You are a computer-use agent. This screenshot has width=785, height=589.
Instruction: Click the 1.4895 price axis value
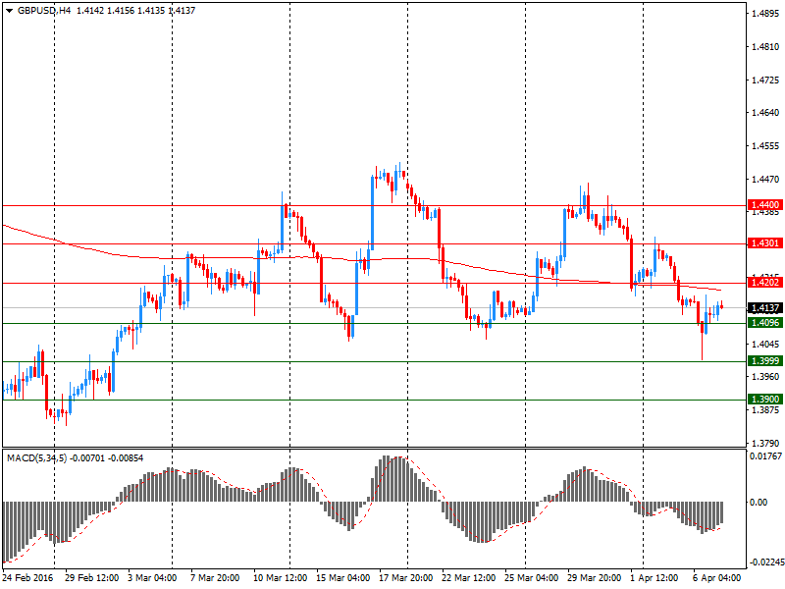(765, 14)
